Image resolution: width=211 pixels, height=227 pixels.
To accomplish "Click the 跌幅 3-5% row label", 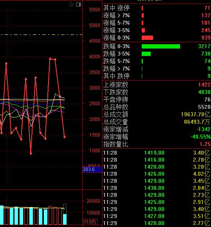I will click(116, 54).
